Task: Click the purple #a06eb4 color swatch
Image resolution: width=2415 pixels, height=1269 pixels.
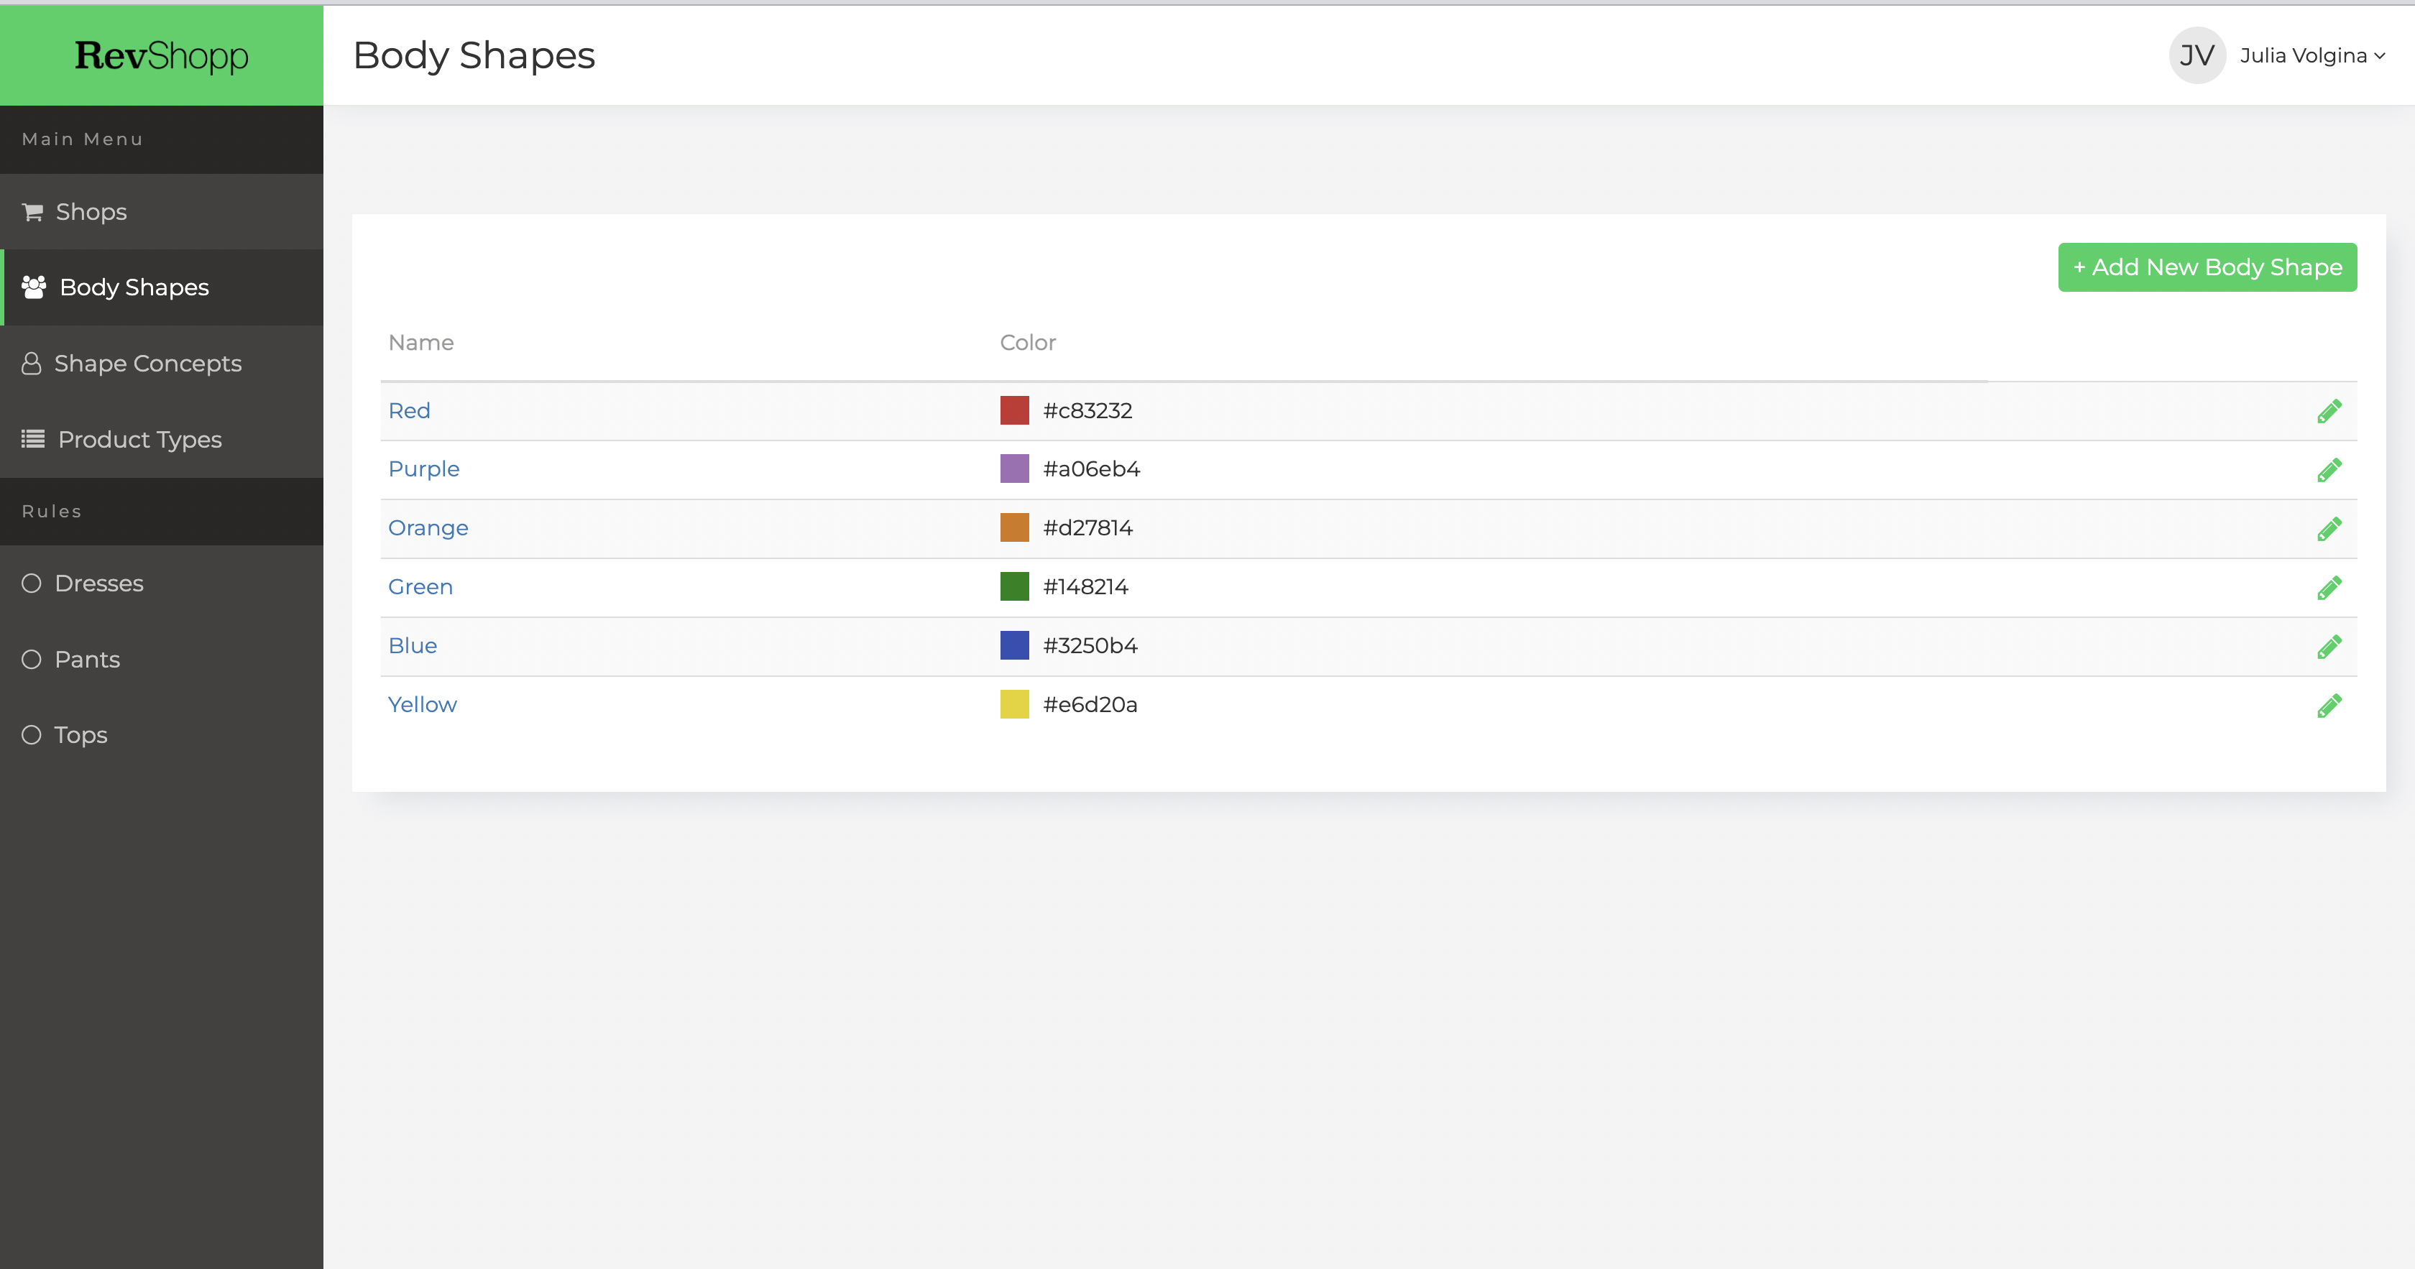Action: coord(1014,469)
